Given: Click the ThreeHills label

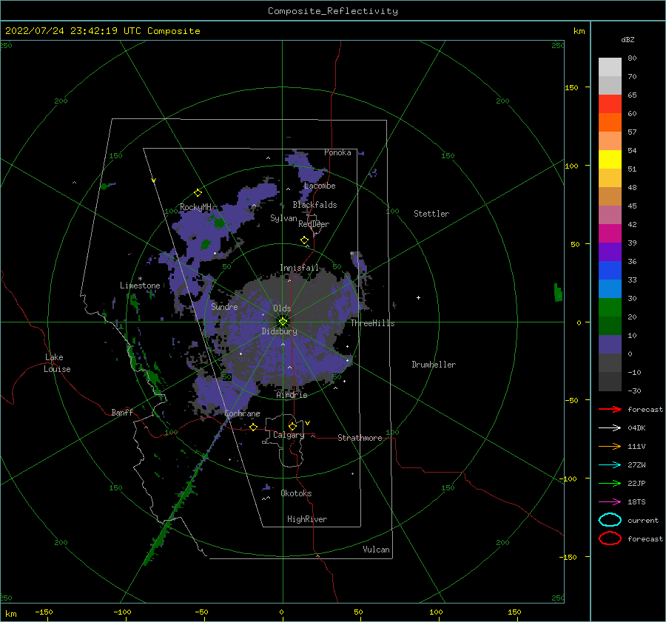Looking at the screenshot, I should pos(372,323).
